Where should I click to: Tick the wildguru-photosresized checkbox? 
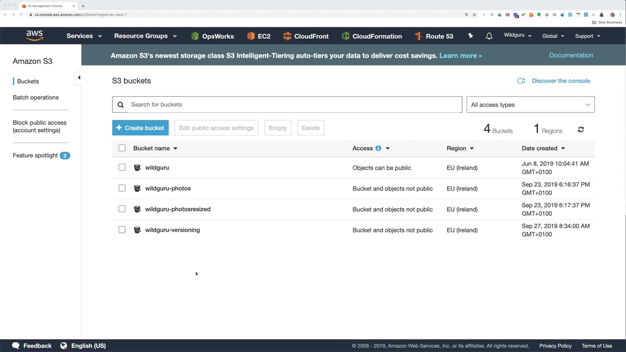tap(122, 209)
